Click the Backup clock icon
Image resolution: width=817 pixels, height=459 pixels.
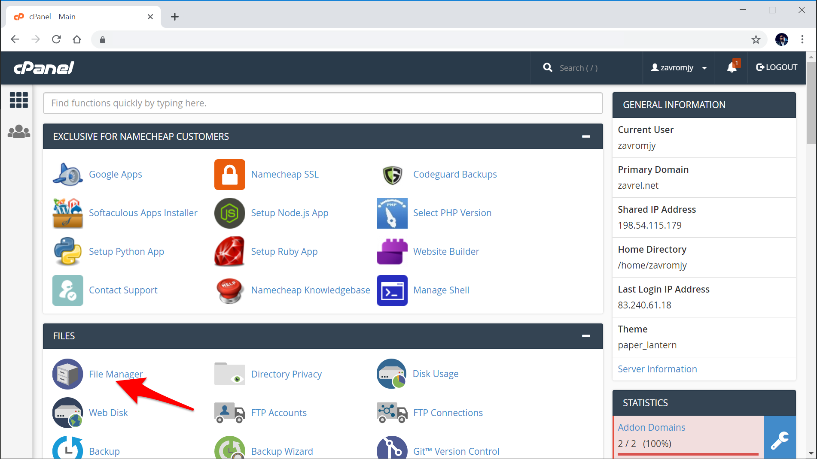pyautogui.click(x=68, y=448)
